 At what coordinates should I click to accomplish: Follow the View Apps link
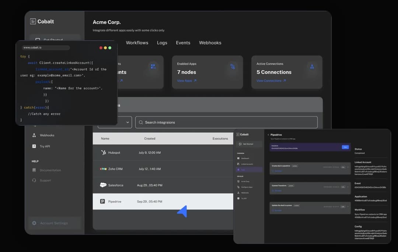coord(185,81)
